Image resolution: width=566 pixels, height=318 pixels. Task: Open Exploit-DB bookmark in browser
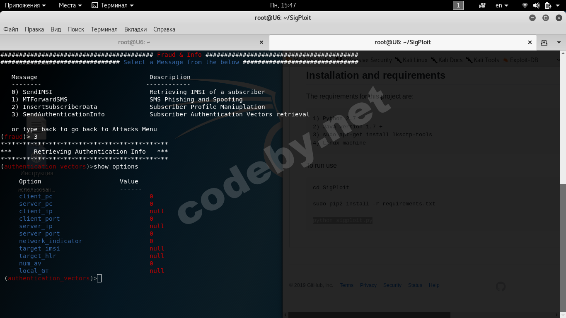pos(520,60)
